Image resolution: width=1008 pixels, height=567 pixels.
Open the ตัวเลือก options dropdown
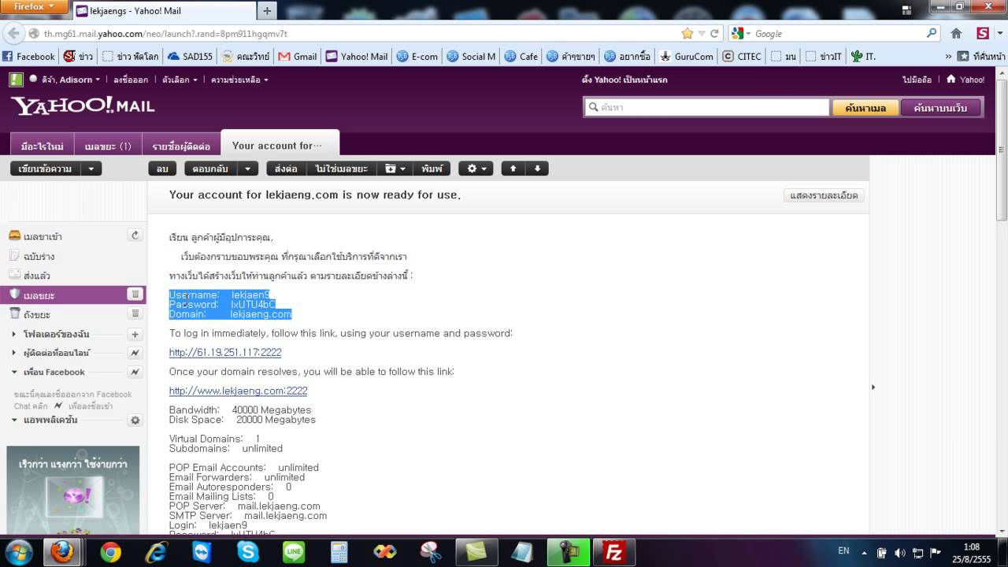pos(180,80)
